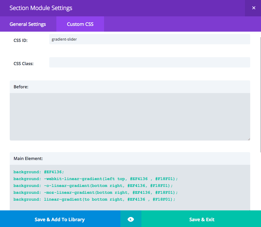
Task: Switch to the General Settings tab
Action: 28,24
